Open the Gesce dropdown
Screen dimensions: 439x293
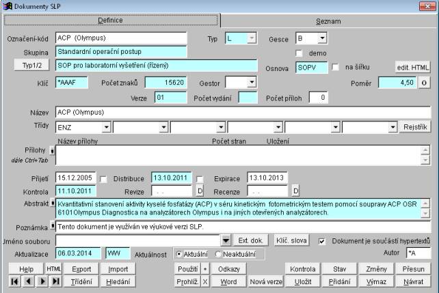tap(322, 38)
